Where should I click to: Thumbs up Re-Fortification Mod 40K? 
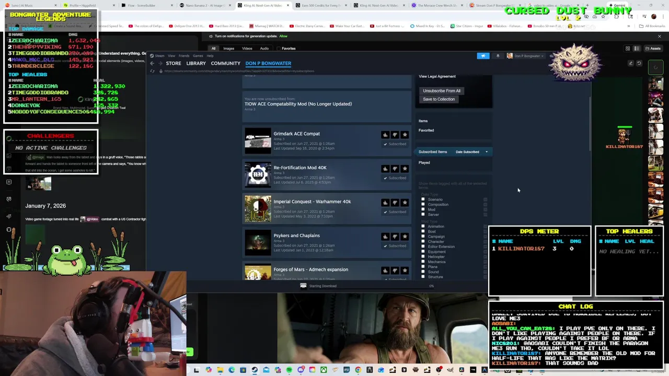tap(385, 169)
